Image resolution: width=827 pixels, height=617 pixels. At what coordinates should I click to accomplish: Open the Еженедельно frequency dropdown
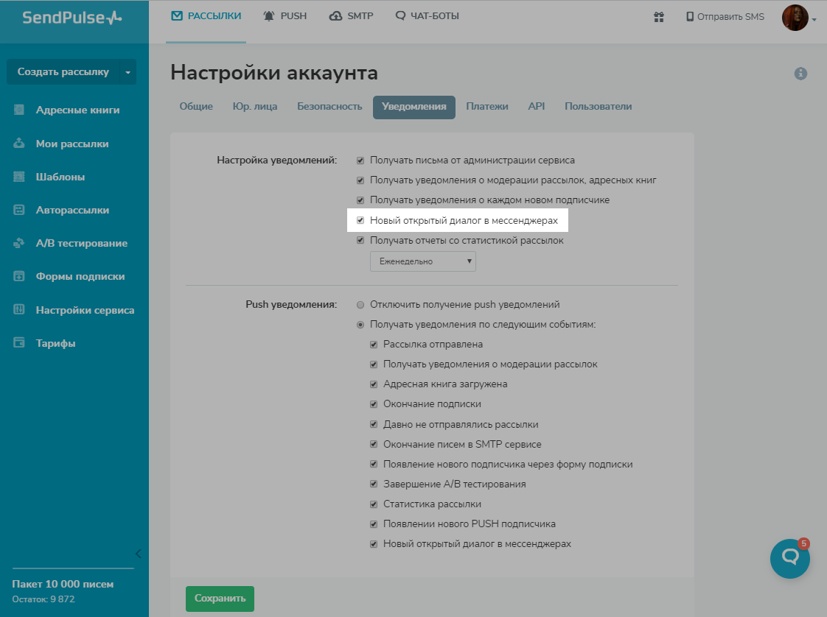pos(423,261)
